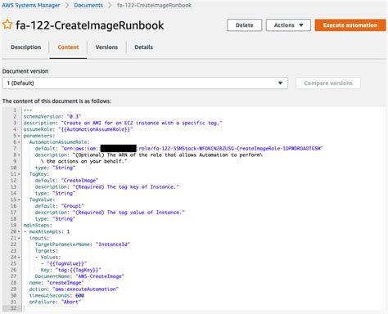Click the Execute automation button
The image size is (388, 314).
350,25
